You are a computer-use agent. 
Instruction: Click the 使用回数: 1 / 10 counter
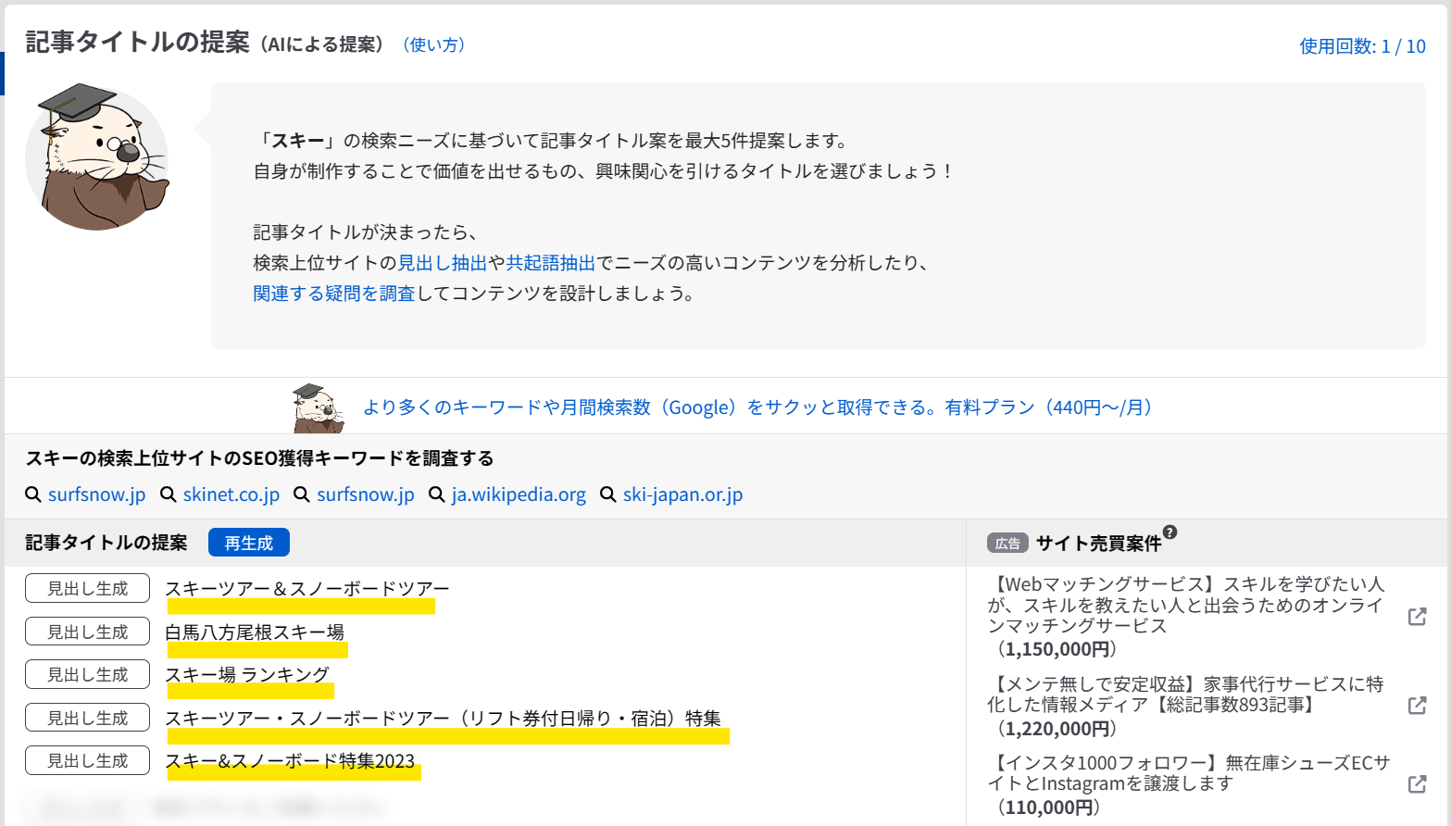(1361, 46)
